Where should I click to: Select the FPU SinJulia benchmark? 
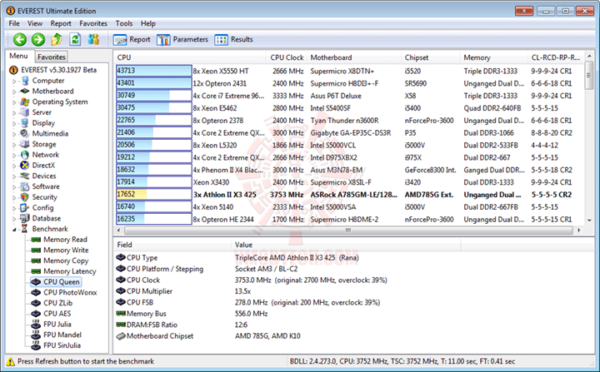(x=62, y=345)
